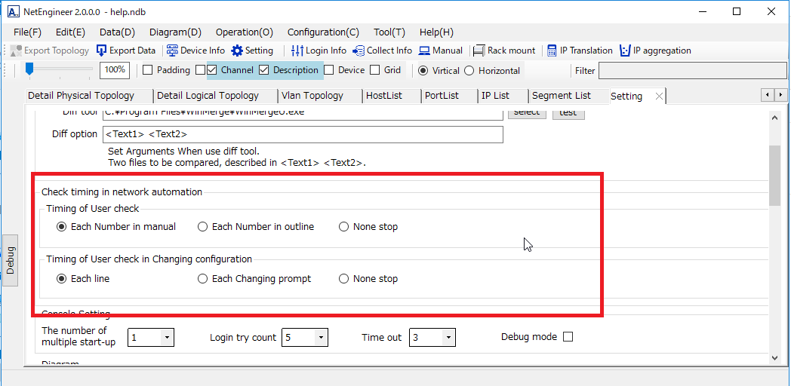Switch to the Vlan Topology tab
The image size is (791, 386).
(312, 96)
